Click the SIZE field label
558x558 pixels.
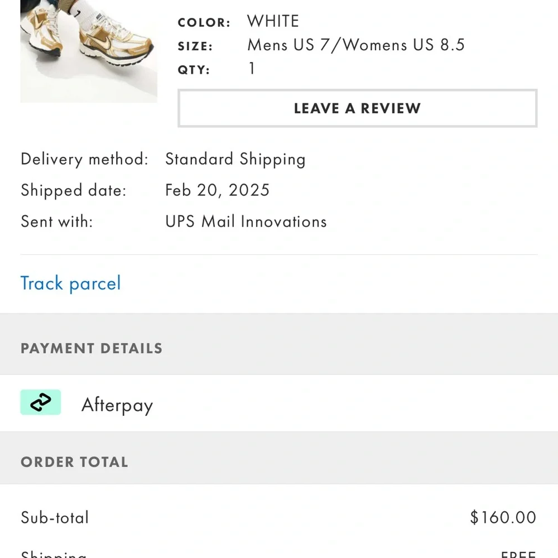tap(195, 46)
